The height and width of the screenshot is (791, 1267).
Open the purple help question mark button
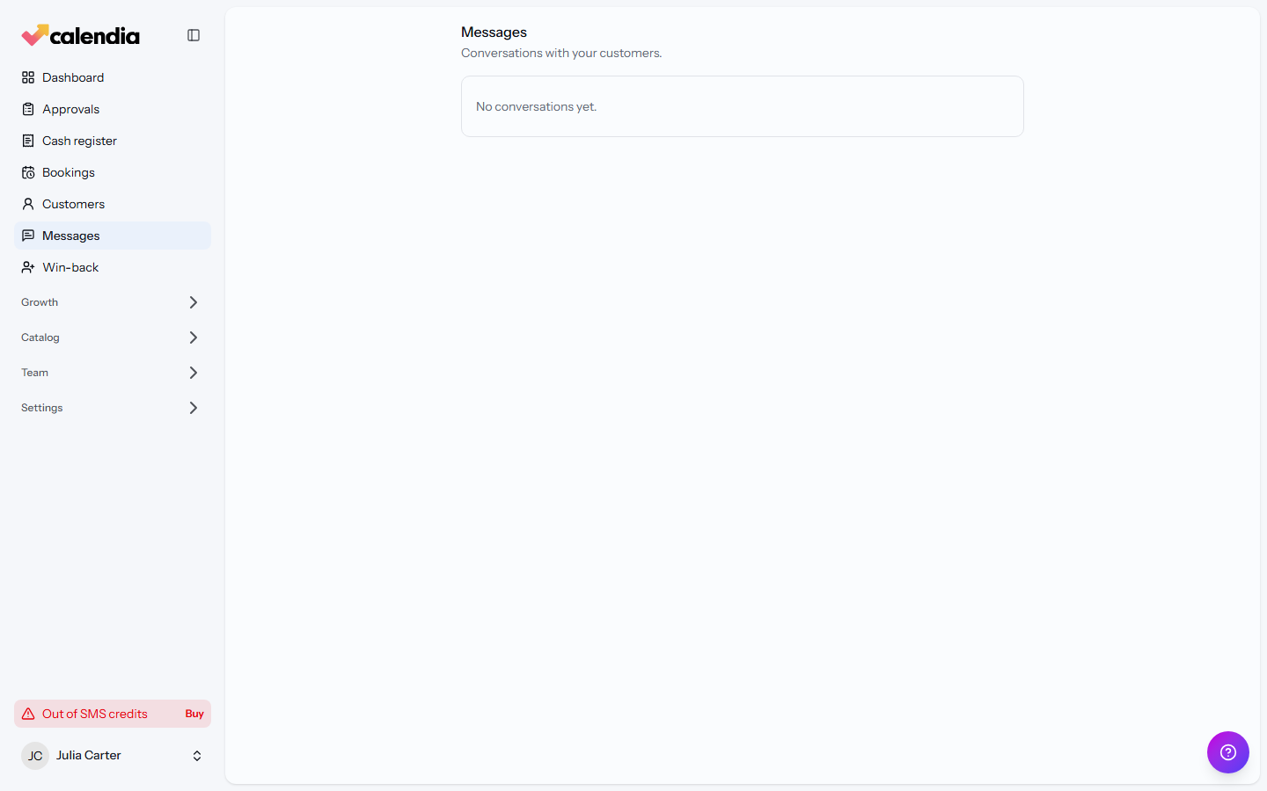coord(1228,752)
